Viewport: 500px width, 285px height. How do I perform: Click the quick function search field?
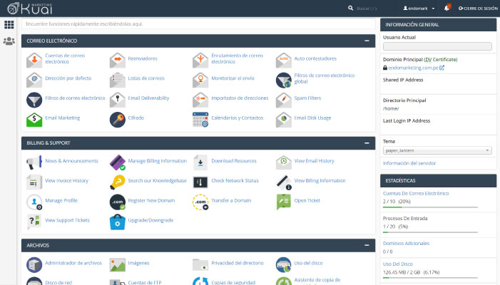(x=198, y=24)
